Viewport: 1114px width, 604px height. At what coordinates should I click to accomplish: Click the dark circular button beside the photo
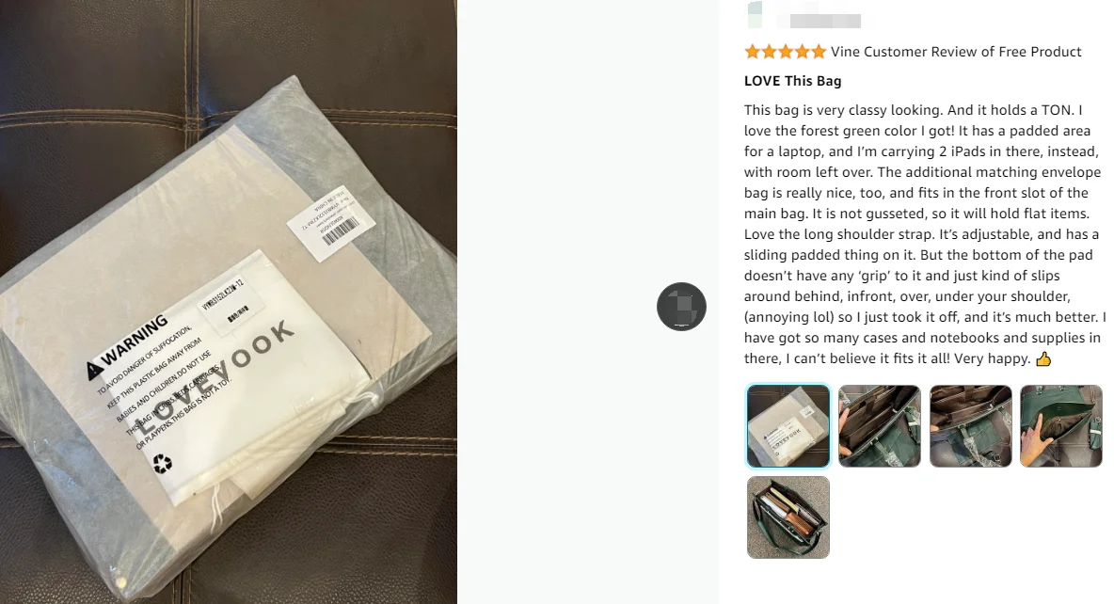coord(681,307)
